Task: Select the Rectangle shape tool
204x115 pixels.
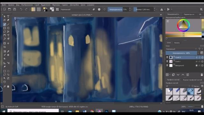Action: point(4,28)
